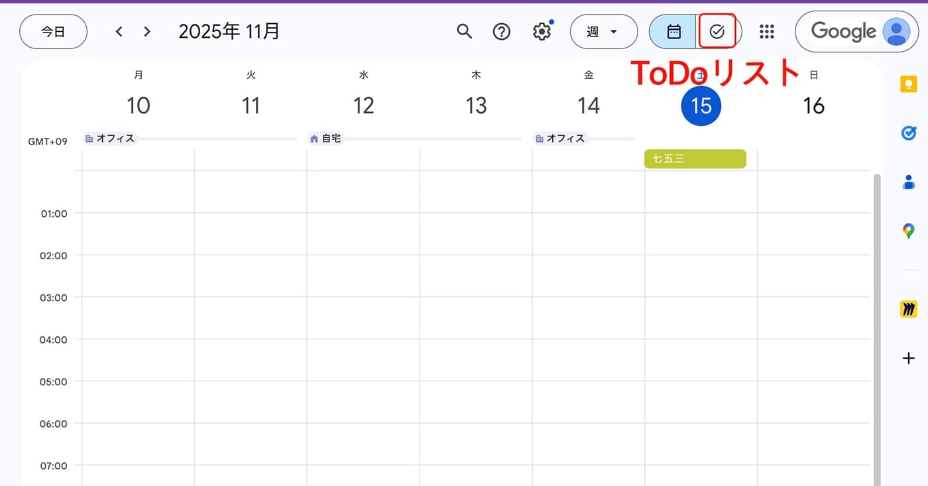The width and height of the screenshot is (928, 486).
Task: Open Google Tasks in side panel
Action: (x=908, y=133)
